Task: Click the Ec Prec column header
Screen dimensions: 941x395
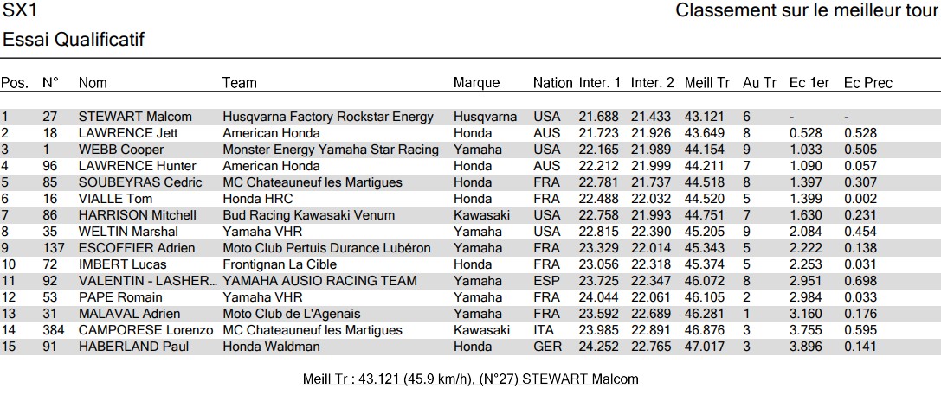Action: point(867,83)
